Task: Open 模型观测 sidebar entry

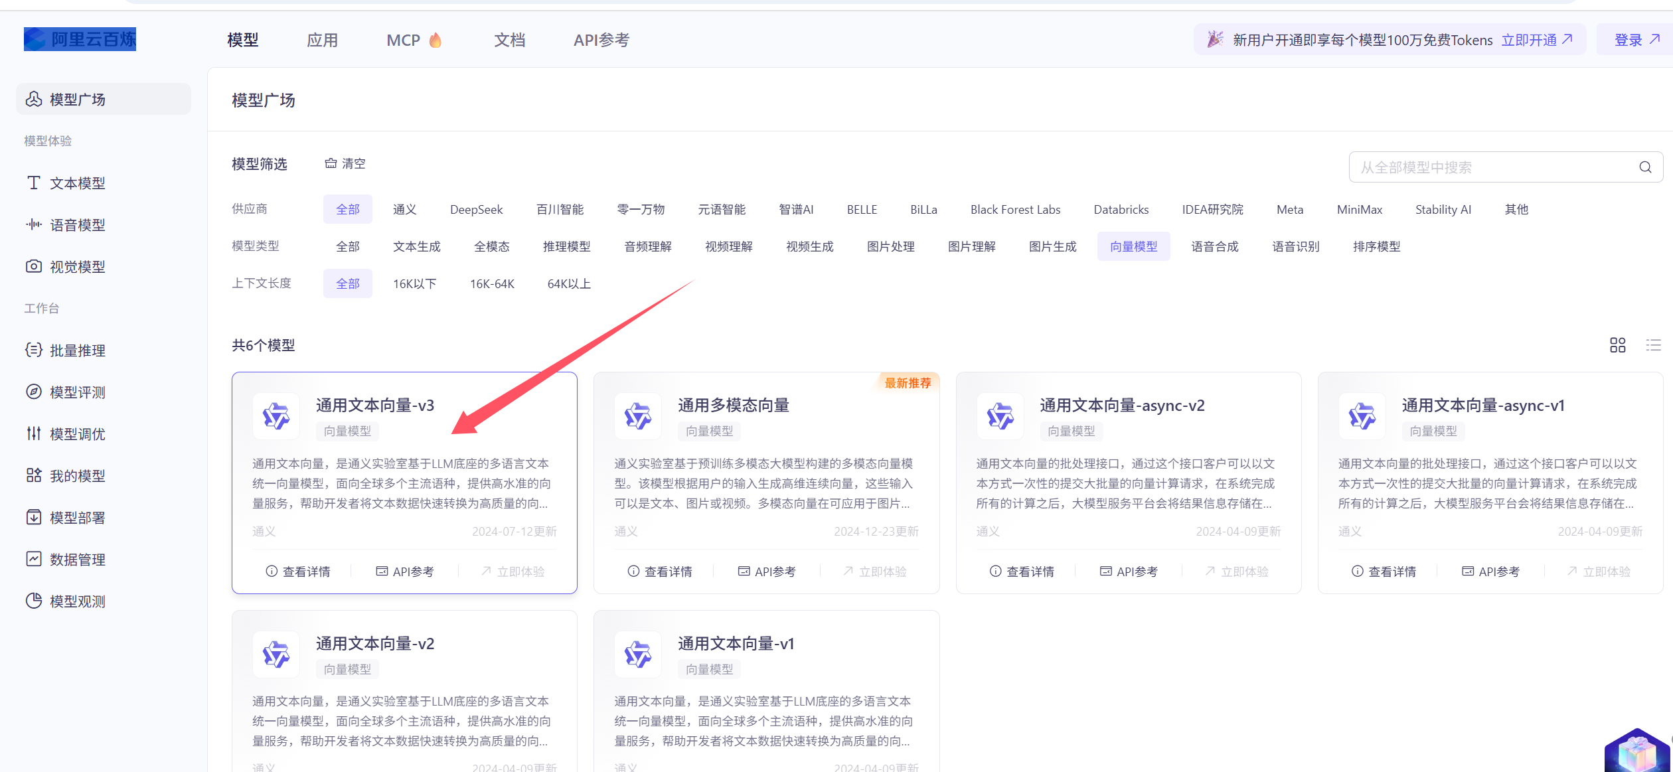Action: pyautogui.click(x=77, y=601)
